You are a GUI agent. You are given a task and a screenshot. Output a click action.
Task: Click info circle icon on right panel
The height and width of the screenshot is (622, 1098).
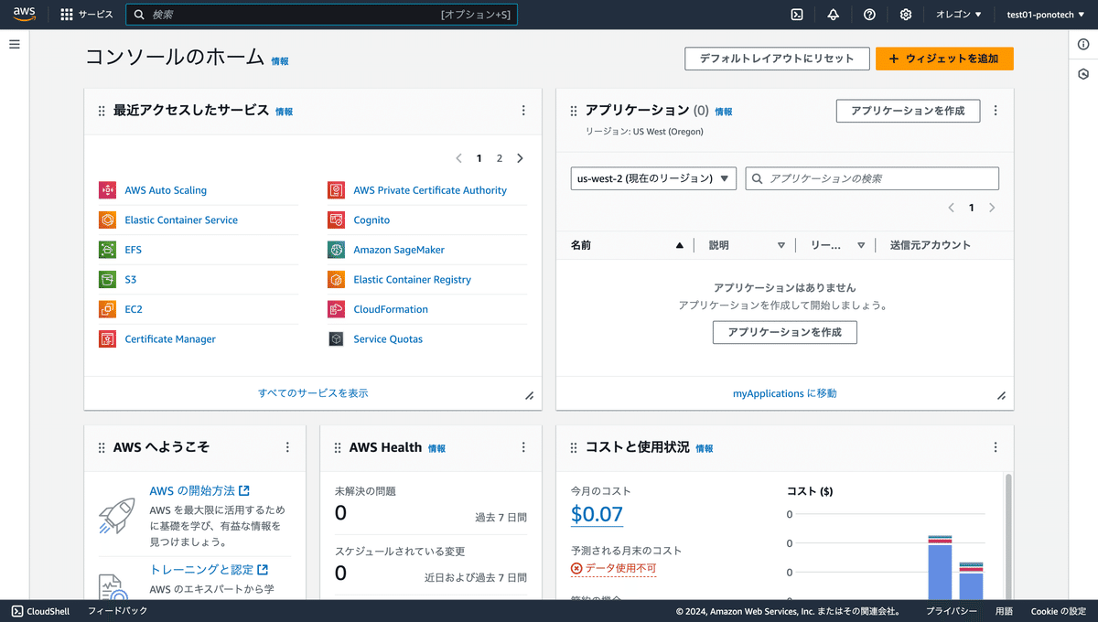[x=1083, y=45]
